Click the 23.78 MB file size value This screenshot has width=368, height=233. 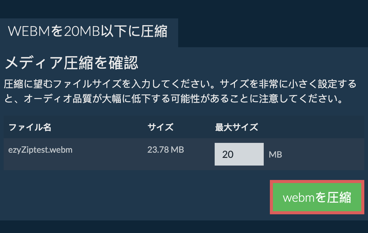click(166, 150)
